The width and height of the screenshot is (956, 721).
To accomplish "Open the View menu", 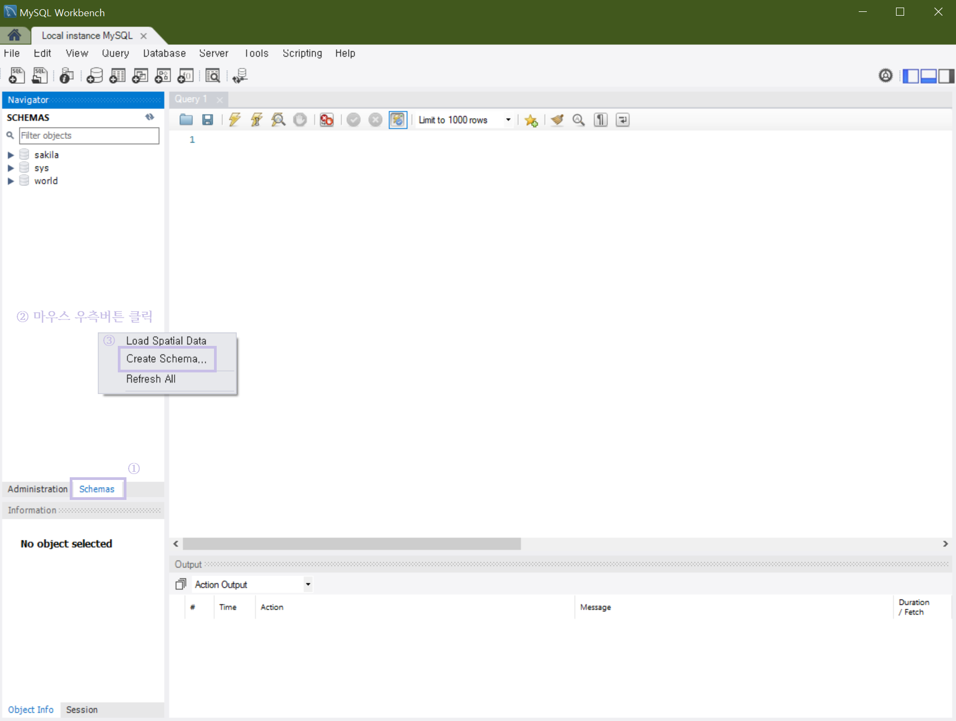I will 77,53.
